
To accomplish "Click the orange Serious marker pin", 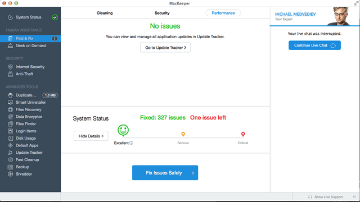I will click(x=183, y=134).
